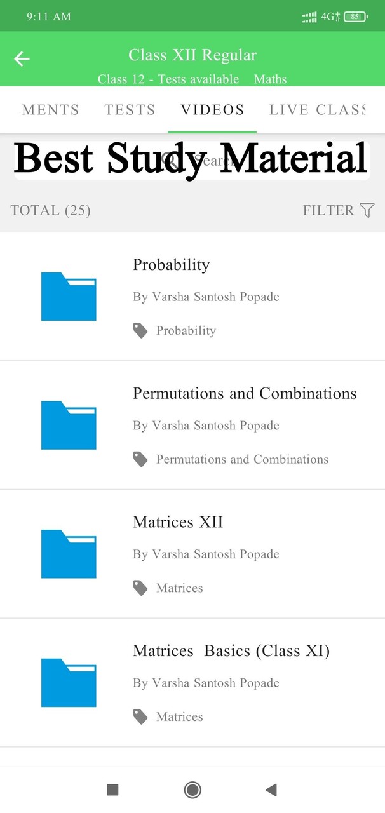Tap the recent apps square navigation button

click(x=112, y=789)
